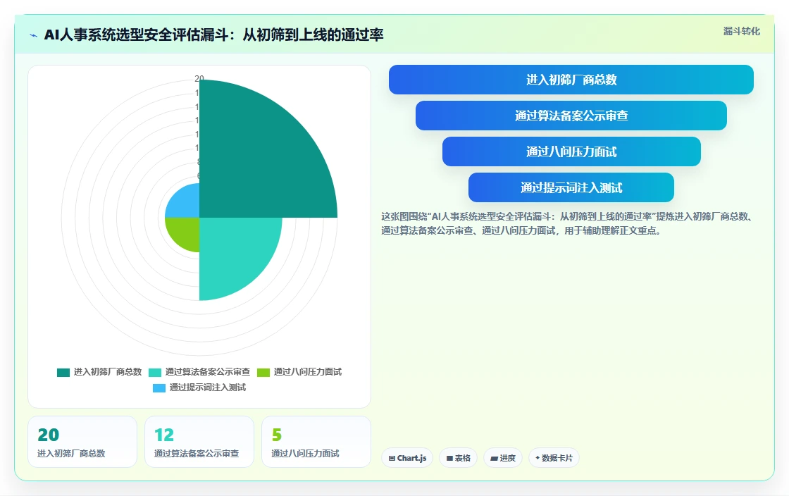
Task: Open the Chart.js tag
Action: click(x=407, y=458)
